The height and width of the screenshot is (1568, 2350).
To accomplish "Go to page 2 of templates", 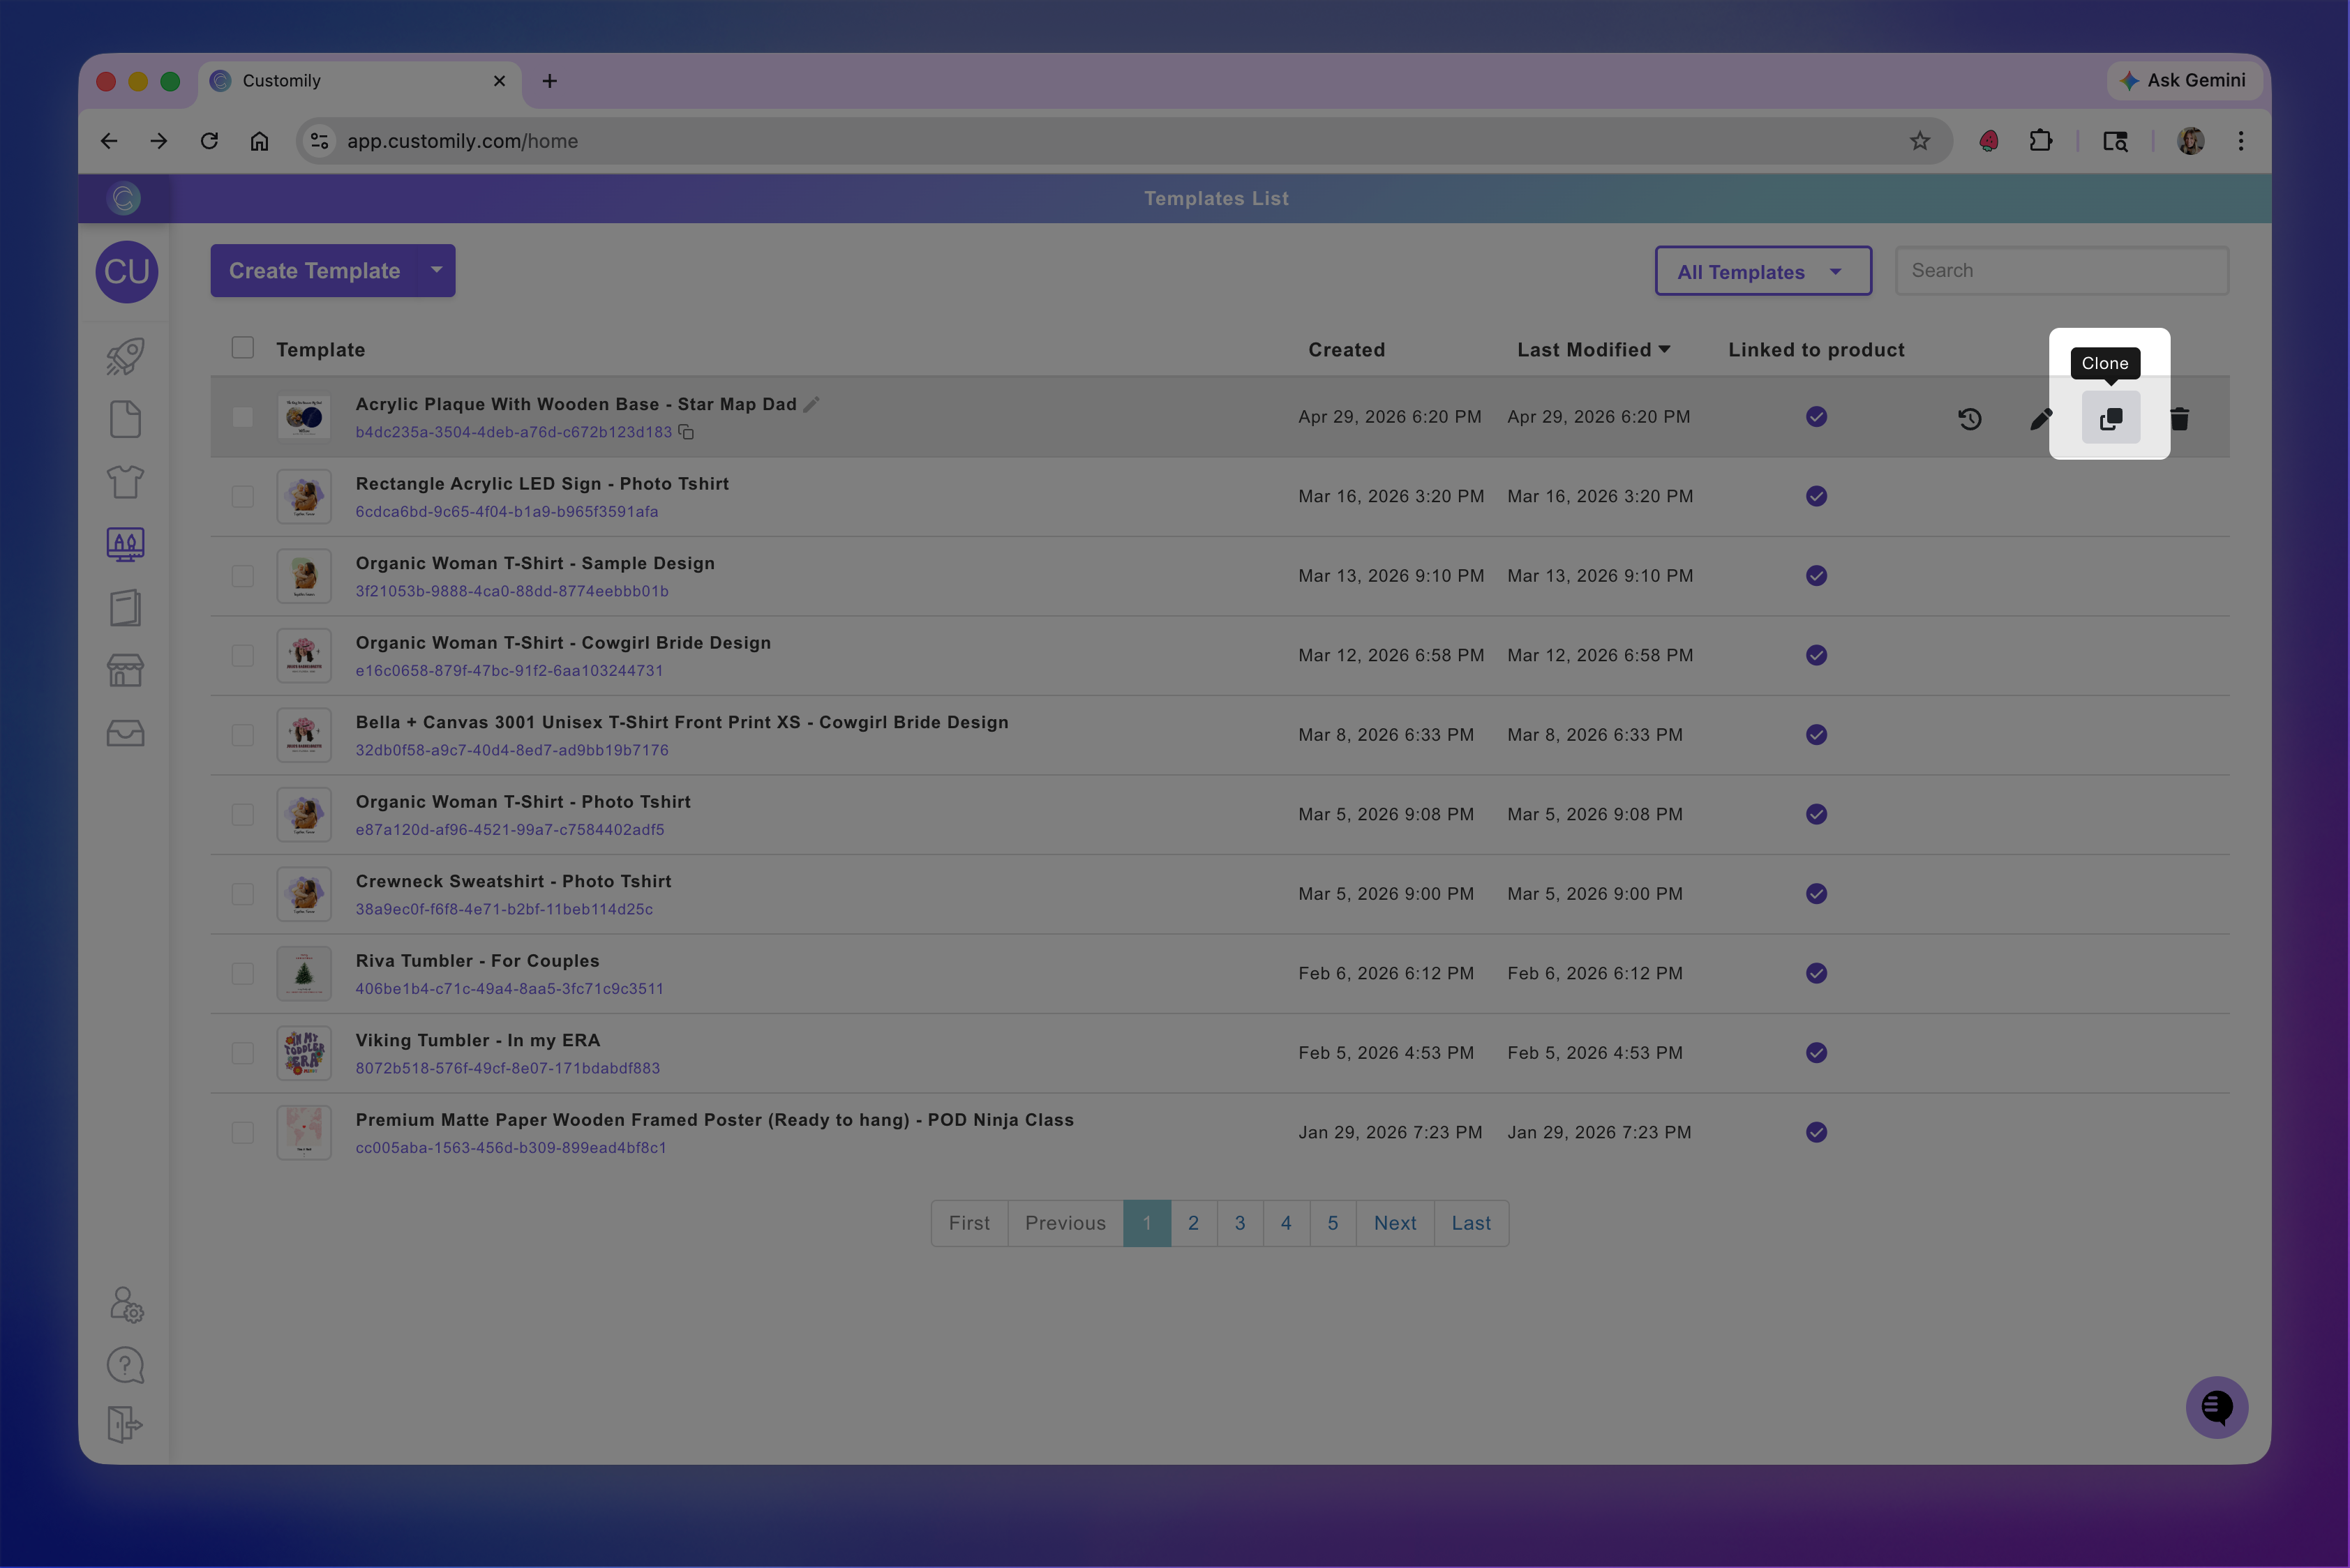I will click(1192, 1223).
